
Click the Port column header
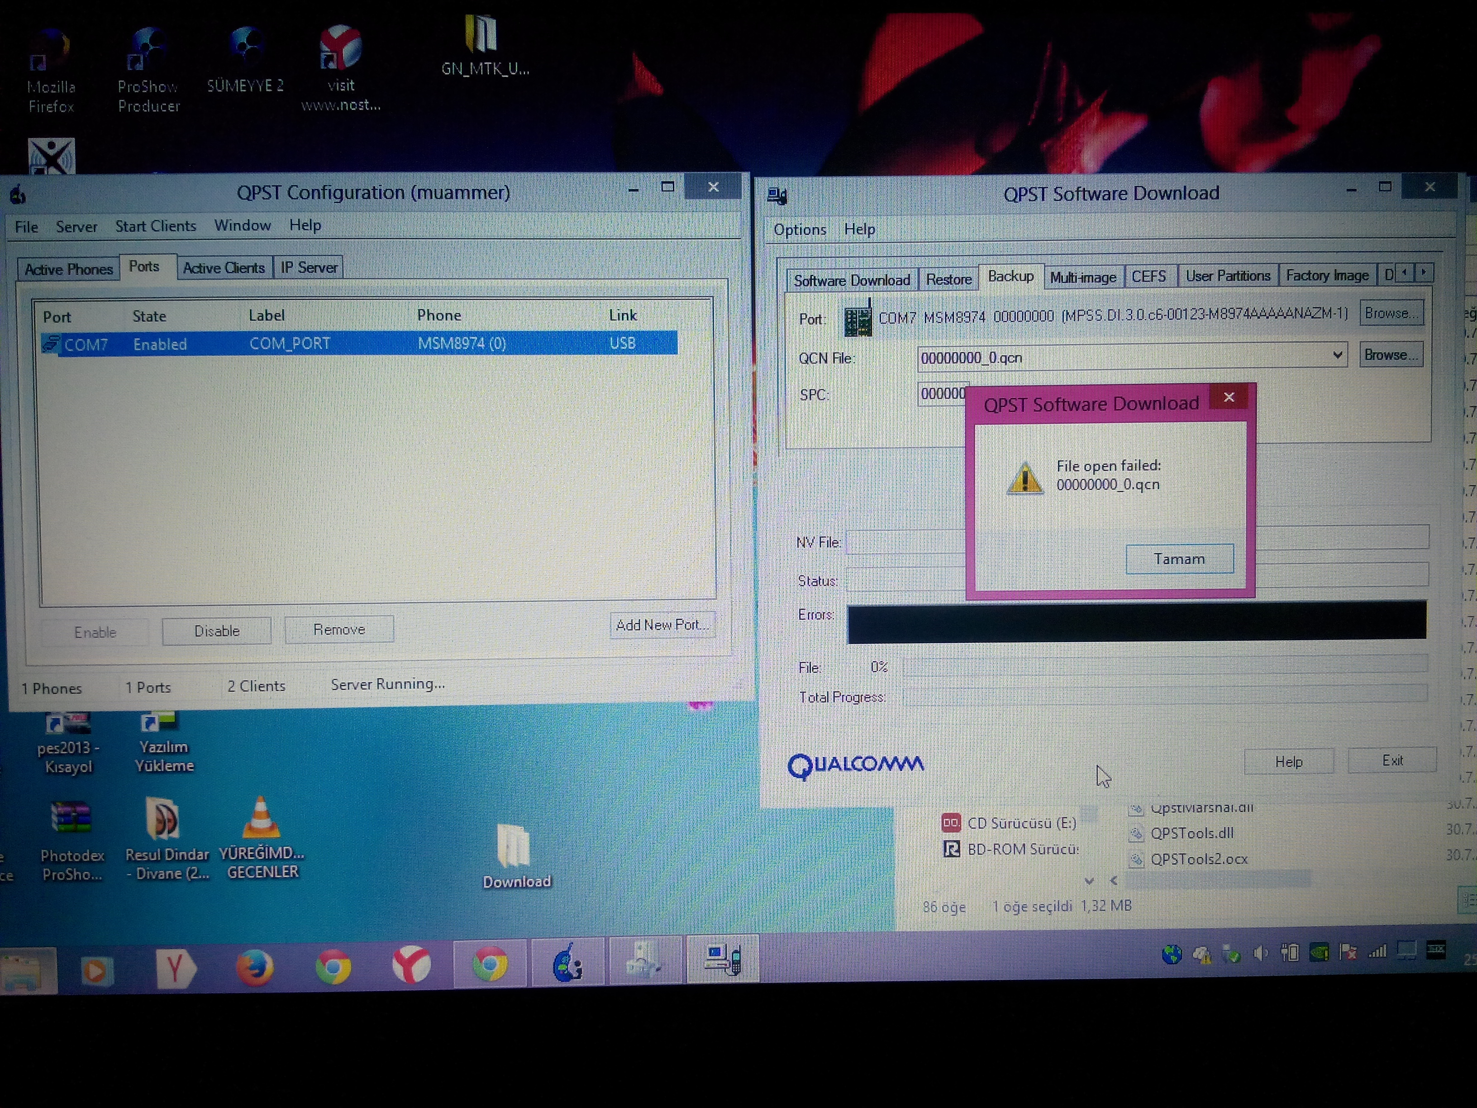point(57,316)
